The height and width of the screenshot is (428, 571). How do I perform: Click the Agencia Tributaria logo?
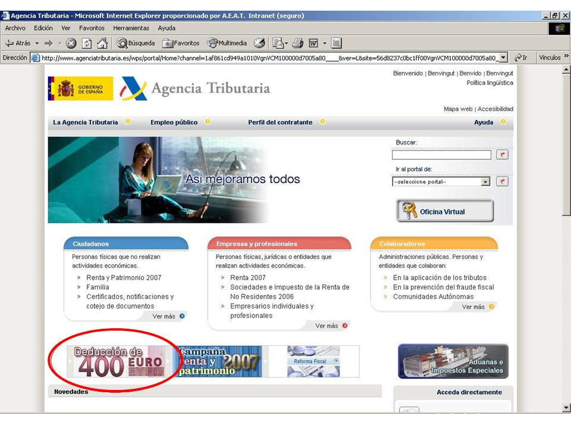coord(196,88)
